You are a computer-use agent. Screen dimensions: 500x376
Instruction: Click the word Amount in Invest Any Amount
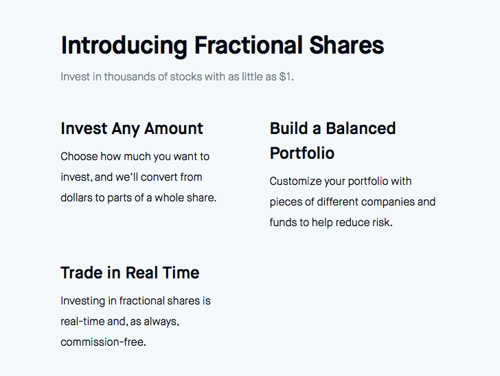174,129
